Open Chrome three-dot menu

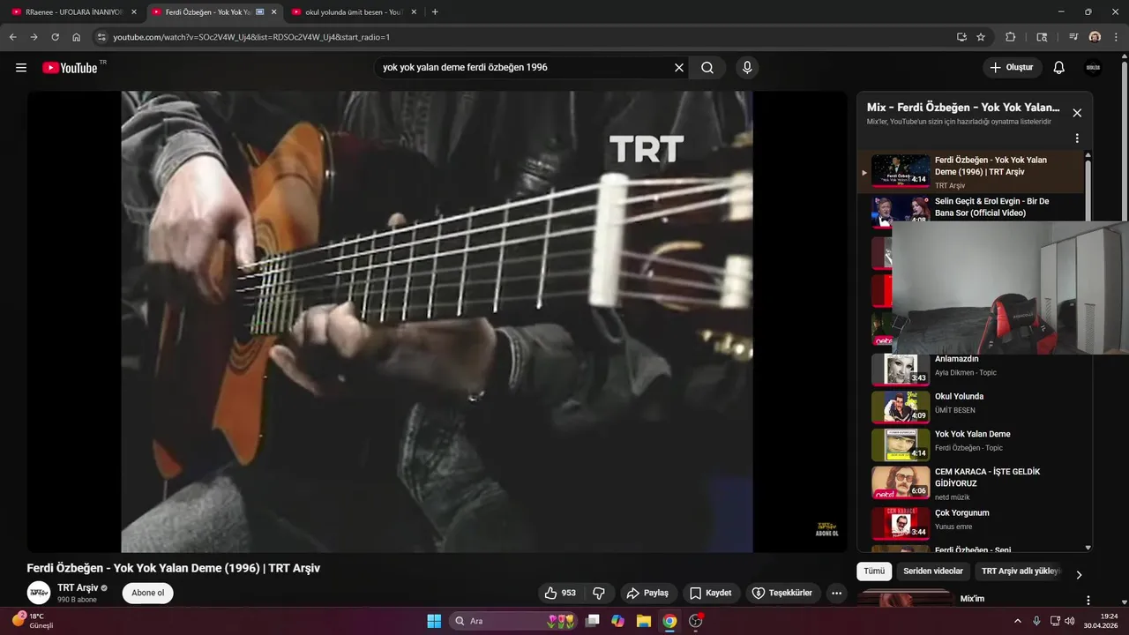pyautogui.click(x=1116, y=37)
